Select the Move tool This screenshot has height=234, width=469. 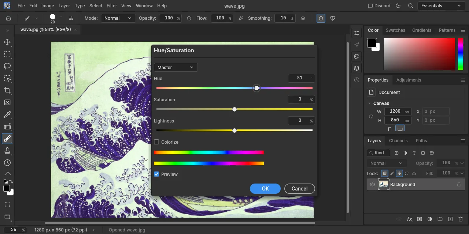click(x=7, y=42)
